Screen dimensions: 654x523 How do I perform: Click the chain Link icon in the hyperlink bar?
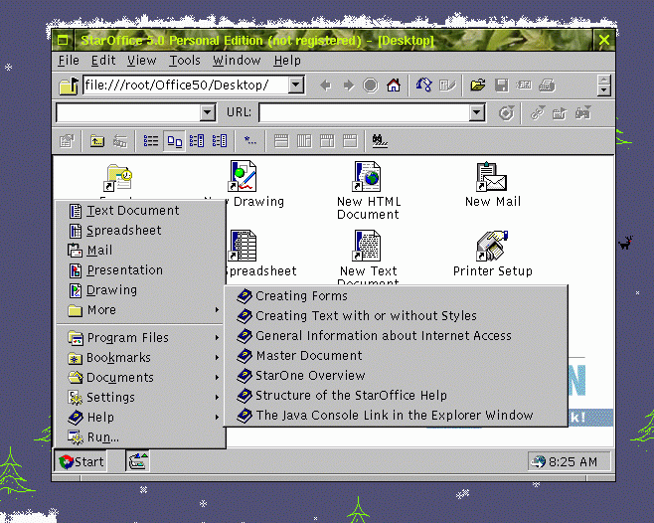coord(538,112)
